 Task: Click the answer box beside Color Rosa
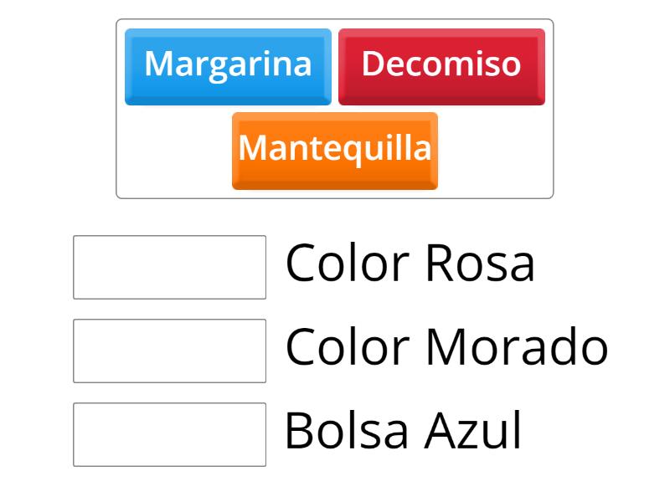[x=169, y=266]
